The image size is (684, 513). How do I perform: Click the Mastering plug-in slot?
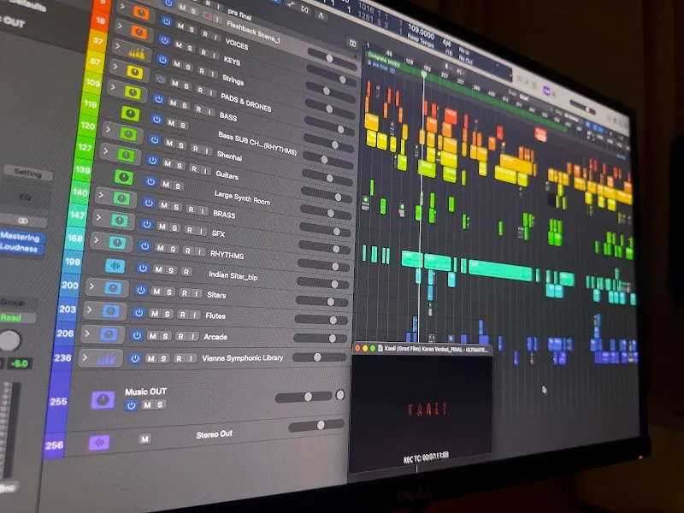click(21, 237)
